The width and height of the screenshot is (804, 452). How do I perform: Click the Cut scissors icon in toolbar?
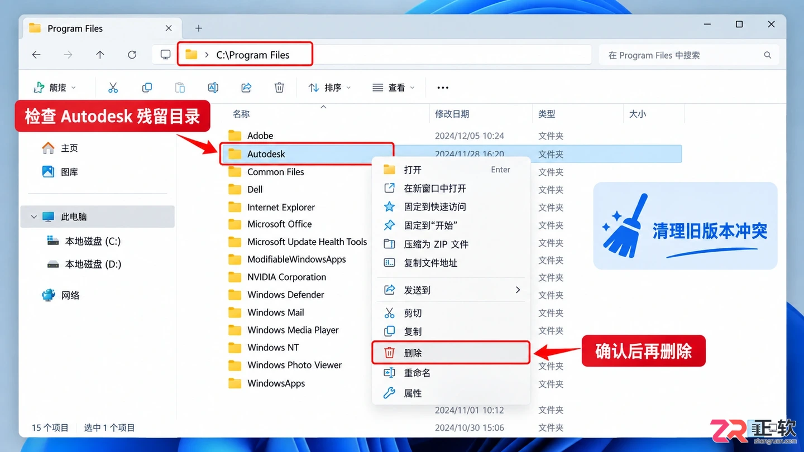113,88
